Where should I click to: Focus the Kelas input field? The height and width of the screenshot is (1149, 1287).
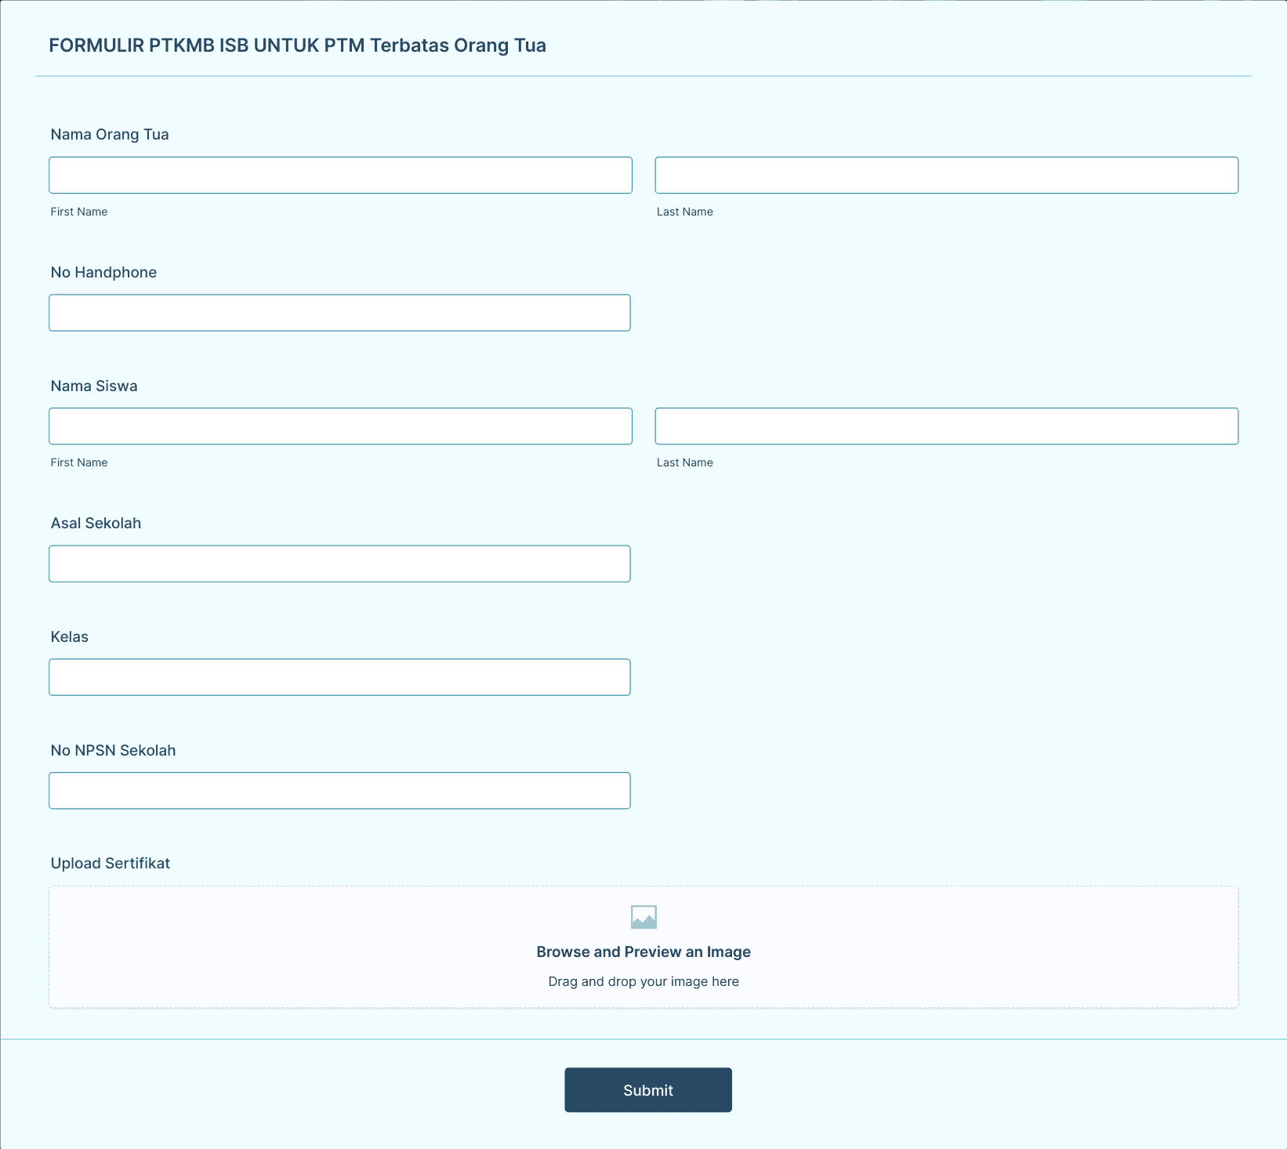point(339,677)
